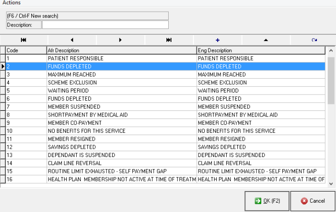Click previous record arrow button
Viewport: 336px width, 212px height.
point(72,40)
